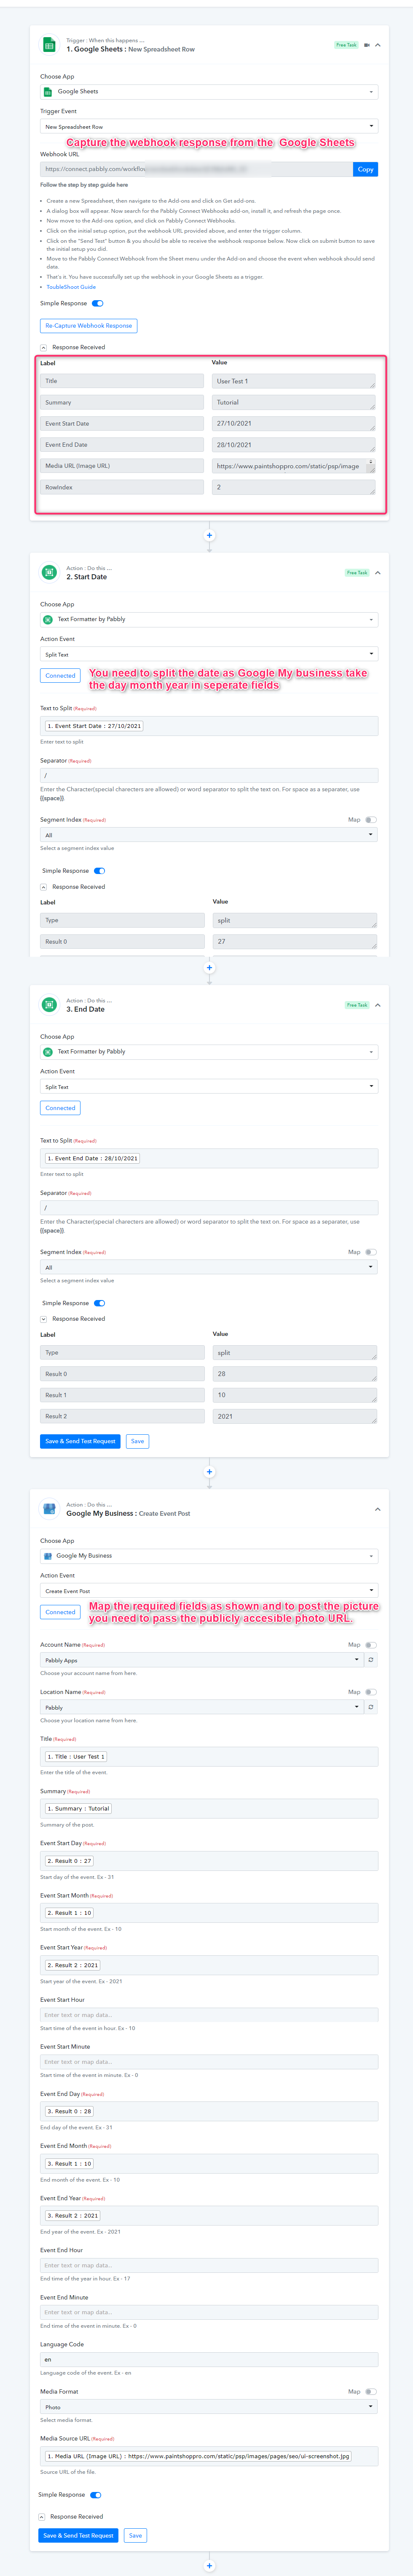Click the Google My Business step icon

coord(49,1509)
